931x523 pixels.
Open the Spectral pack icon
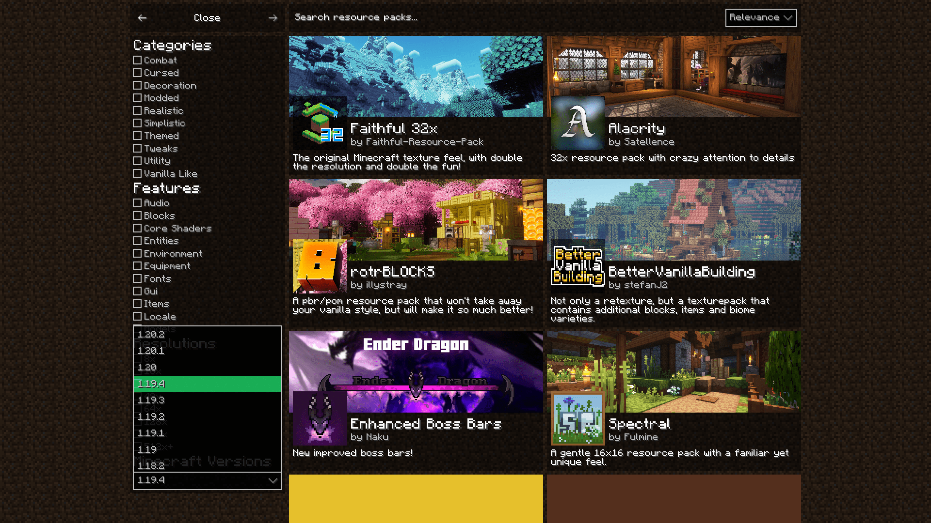click(x=578, y=418)
